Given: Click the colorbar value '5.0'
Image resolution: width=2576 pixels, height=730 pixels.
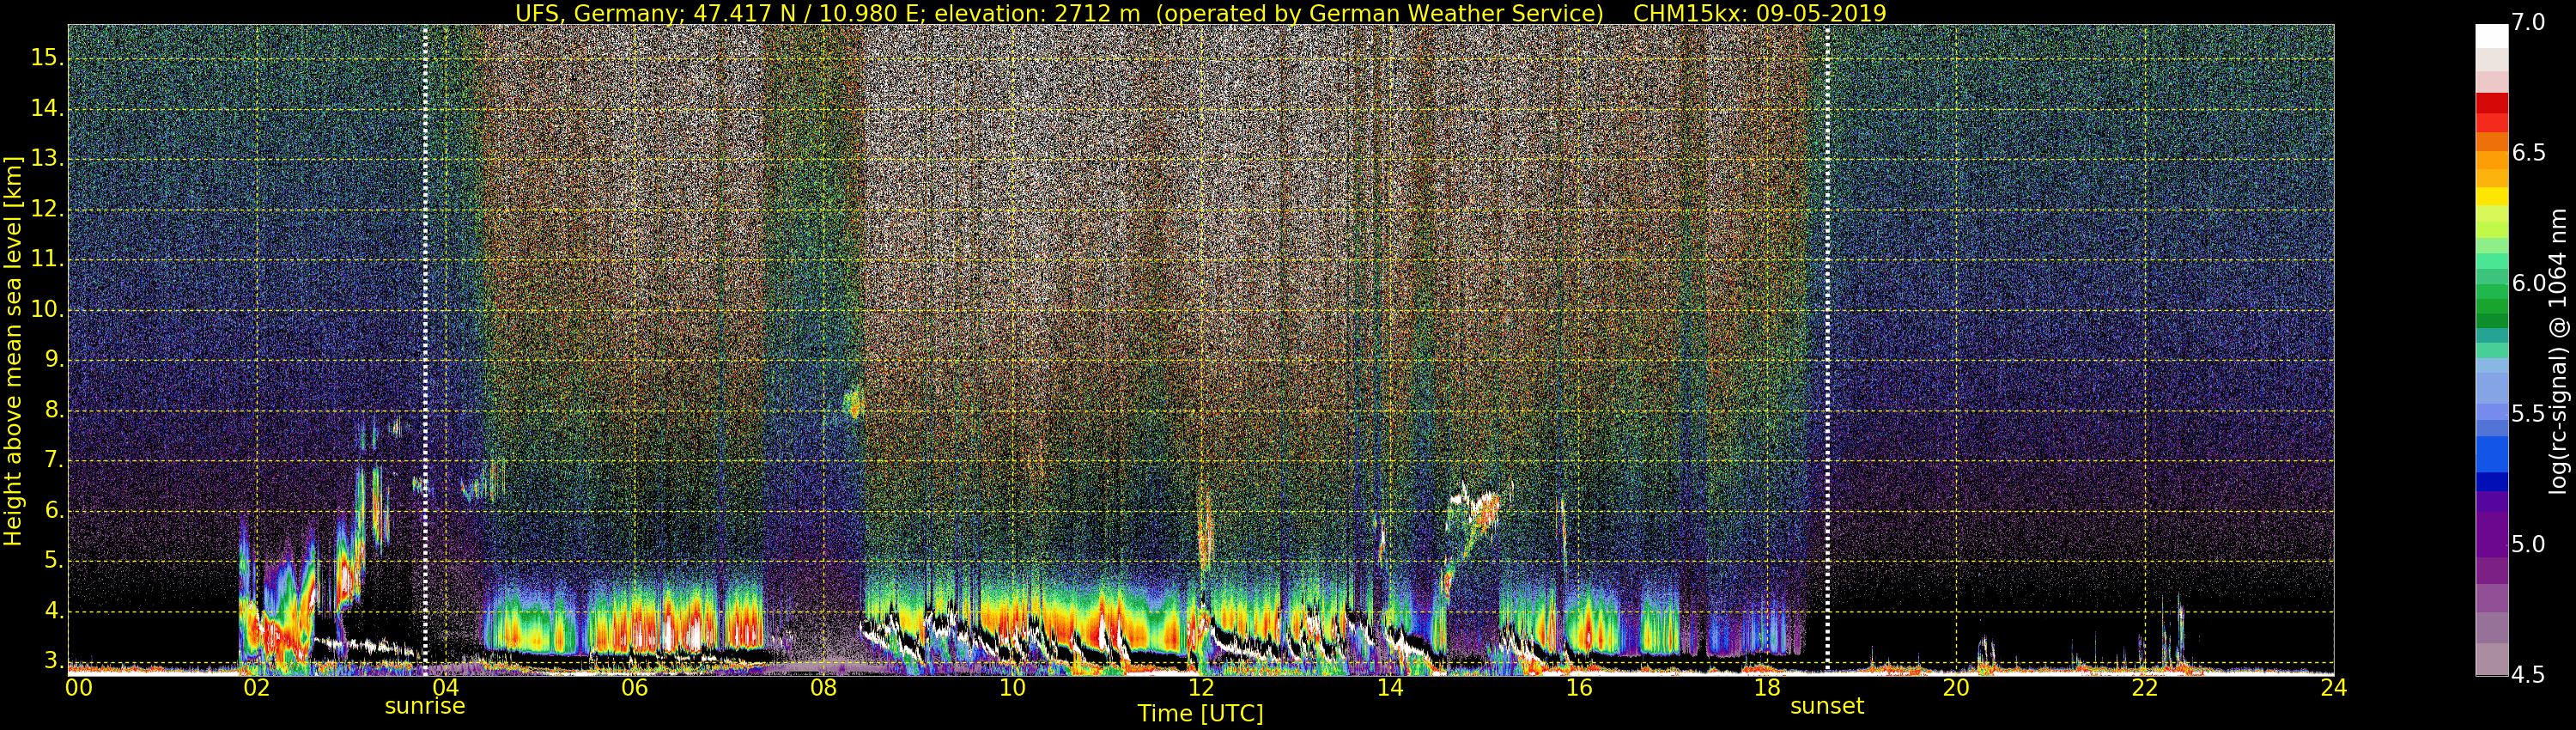Looking at the screenshot, I should [2529, 544].
